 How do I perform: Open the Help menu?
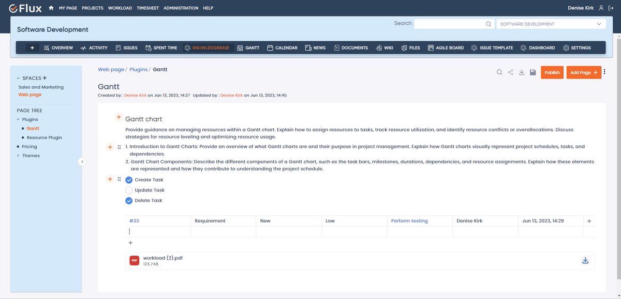pyautogui.click(x=208, y=8)
